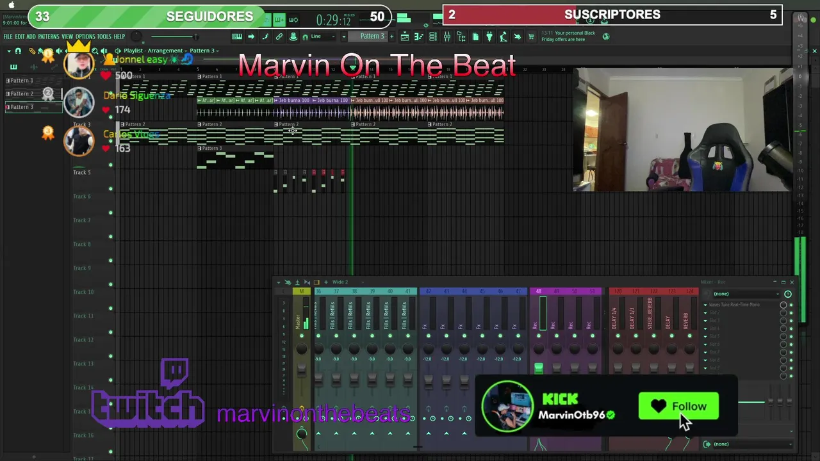820x461 pixels.
Task: Open the shopping cart icon
Action: tap(530, 36)
